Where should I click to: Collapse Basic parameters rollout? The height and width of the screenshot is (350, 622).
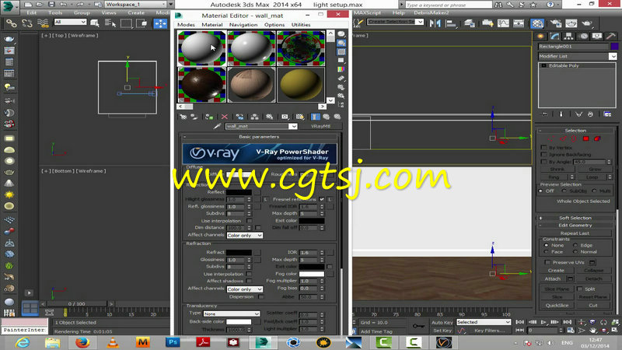coord(259,137)
